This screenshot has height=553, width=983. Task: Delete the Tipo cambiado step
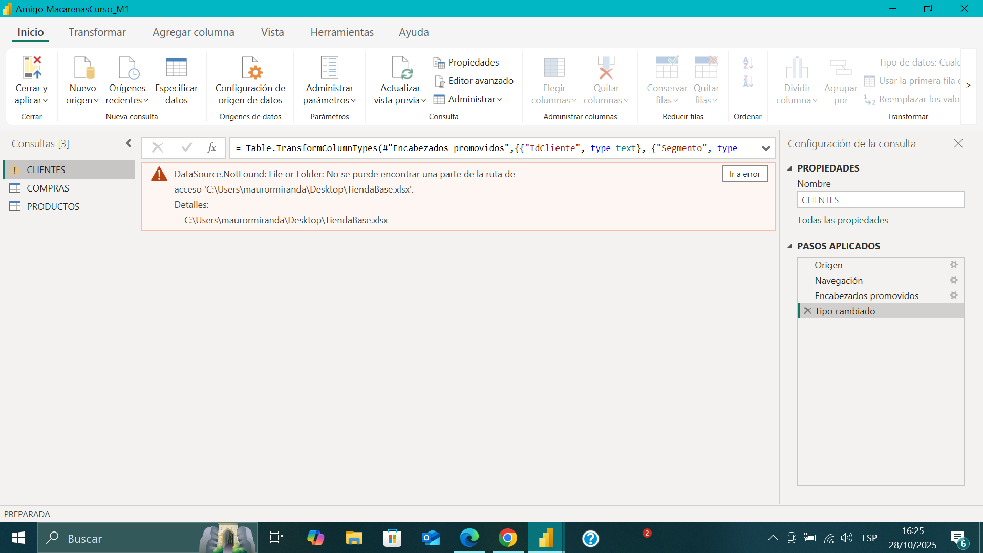[x=807, y=311]
